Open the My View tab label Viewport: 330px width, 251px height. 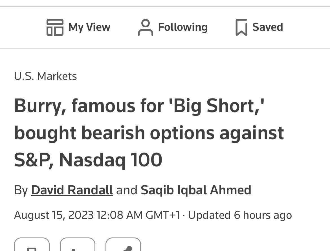click(x=89, y=27)
